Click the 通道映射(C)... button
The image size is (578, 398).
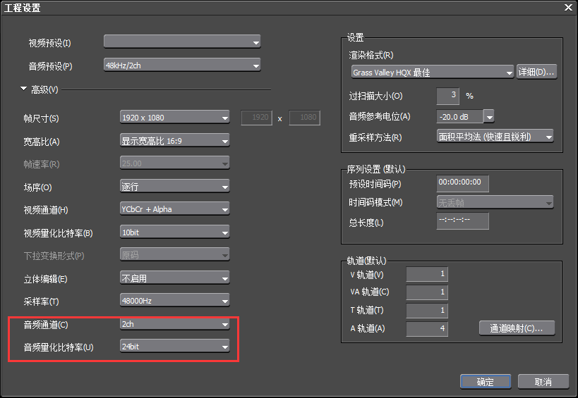coord(517,328)
